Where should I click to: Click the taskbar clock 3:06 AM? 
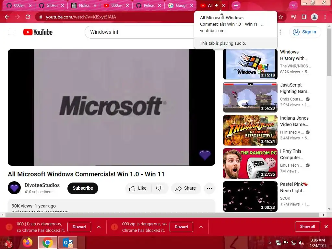click(x=318, y=240)
